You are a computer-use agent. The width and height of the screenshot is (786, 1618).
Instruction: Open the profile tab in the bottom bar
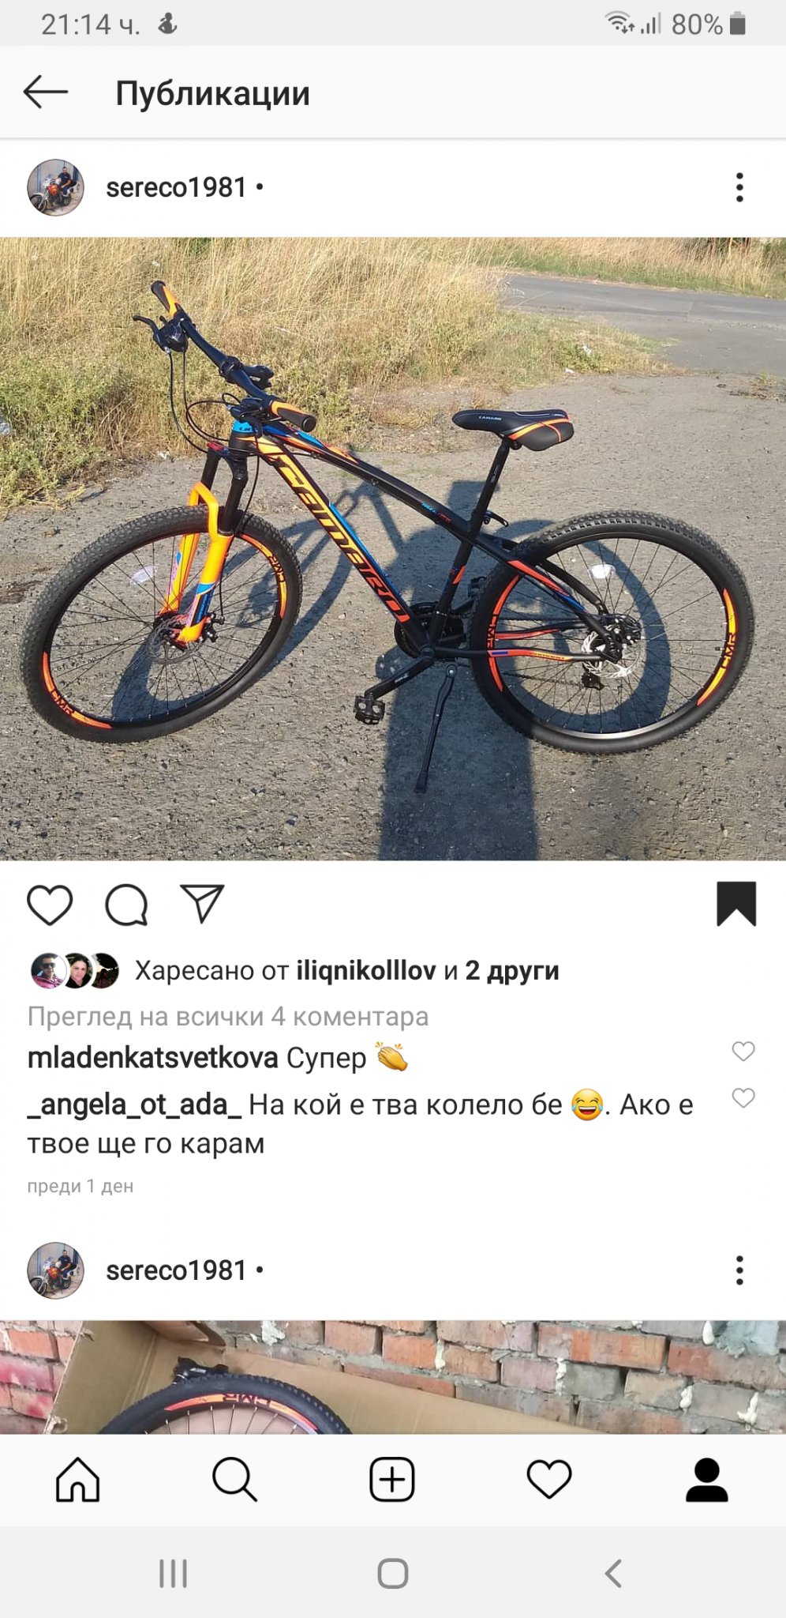(x=706, y=1479)
